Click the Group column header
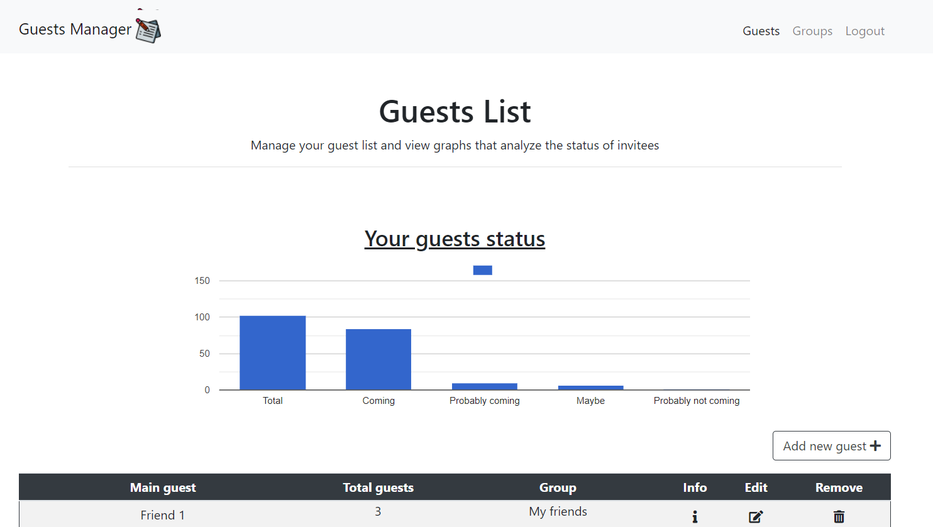This screenshot has width=933, height=527. (x=558, y=487)
